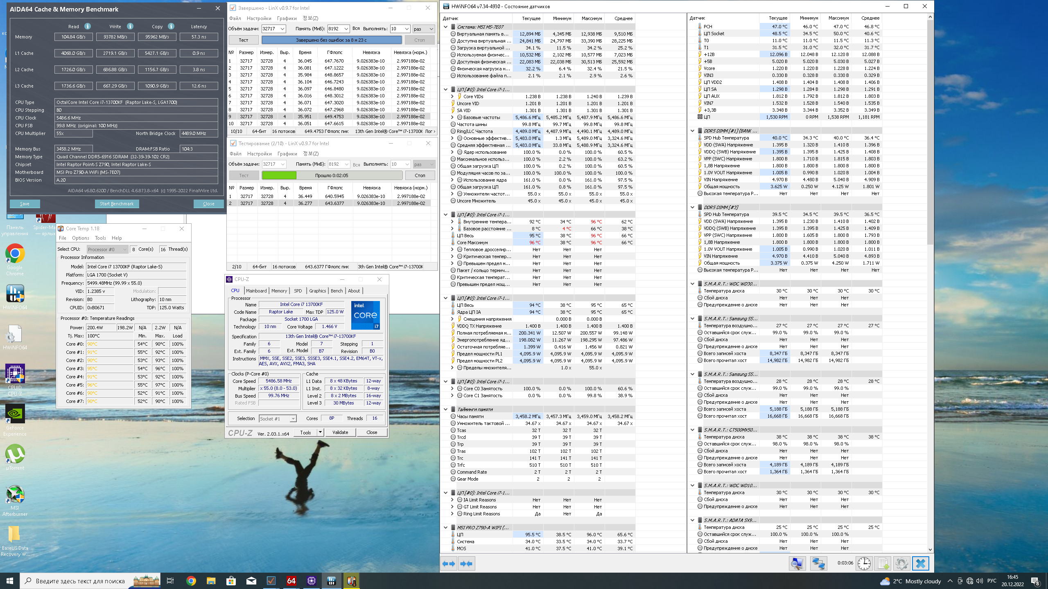
Task: Click HWiNFO expand columns arrows icon
Action: 449,564
